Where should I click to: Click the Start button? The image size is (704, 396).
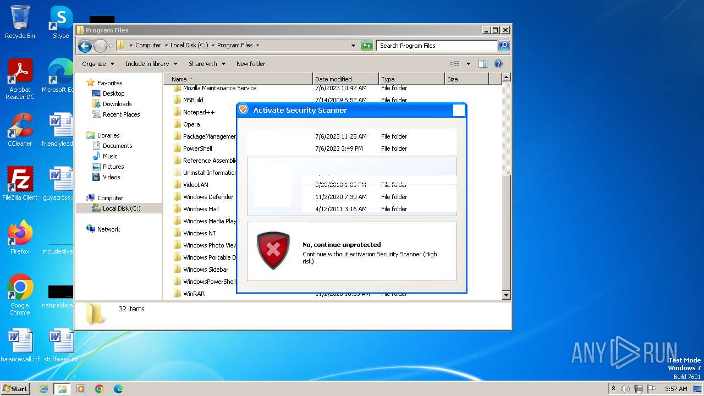(15, 389)
